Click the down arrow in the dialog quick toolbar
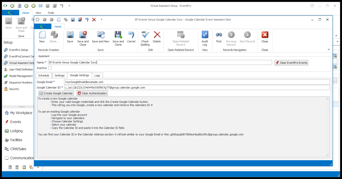 point(52,20)
